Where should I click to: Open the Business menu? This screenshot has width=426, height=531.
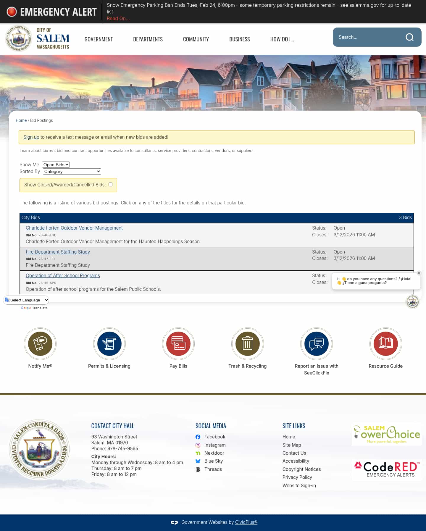240,39
